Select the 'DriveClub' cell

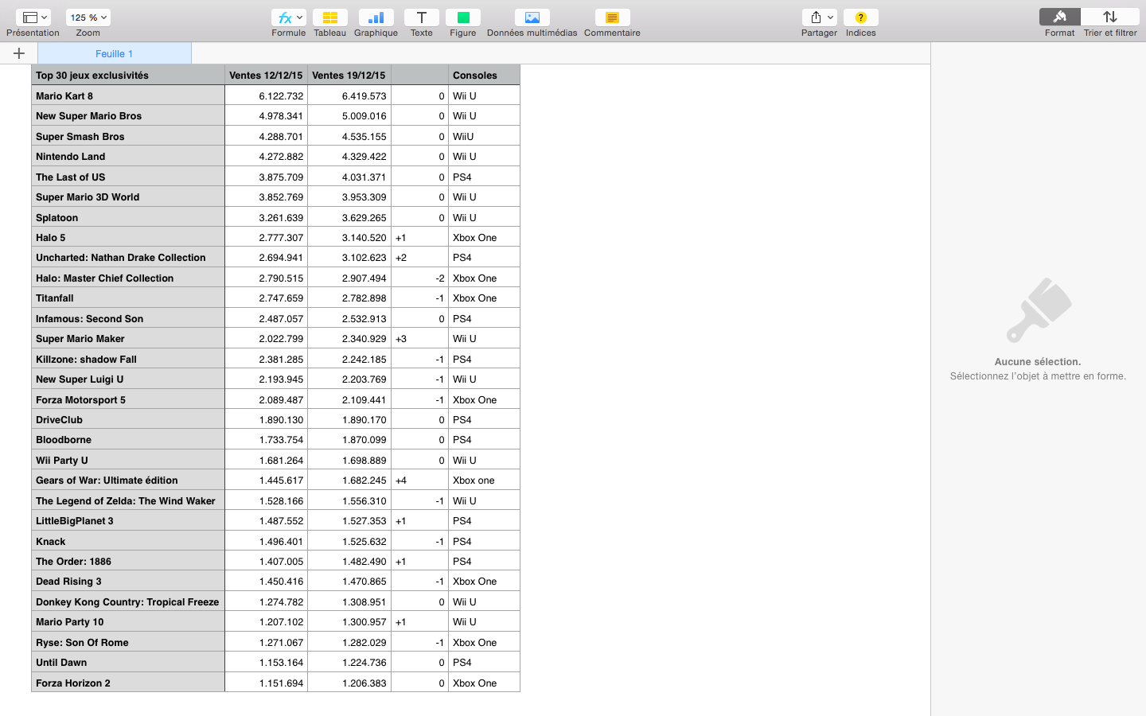(128, 420)
